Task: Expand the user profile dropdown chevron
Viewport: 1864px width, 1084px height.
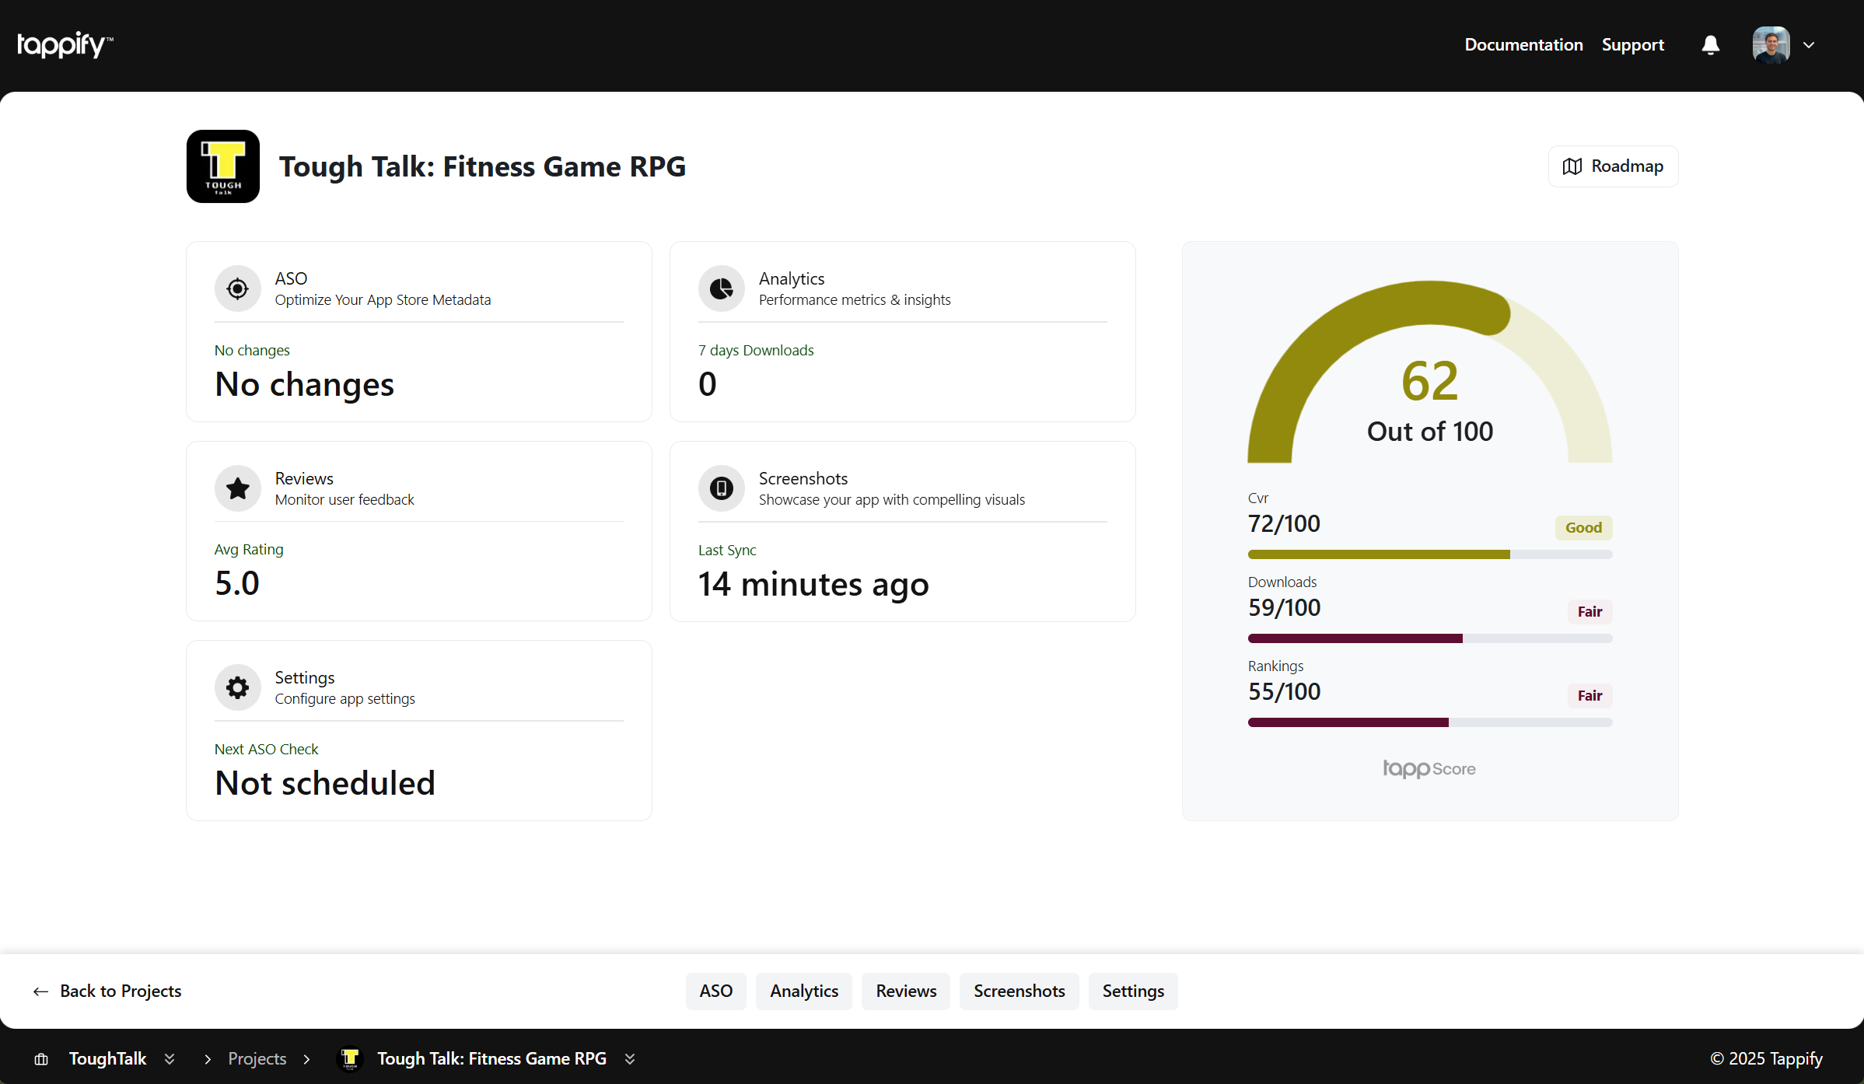Action: pos(1809,45)
